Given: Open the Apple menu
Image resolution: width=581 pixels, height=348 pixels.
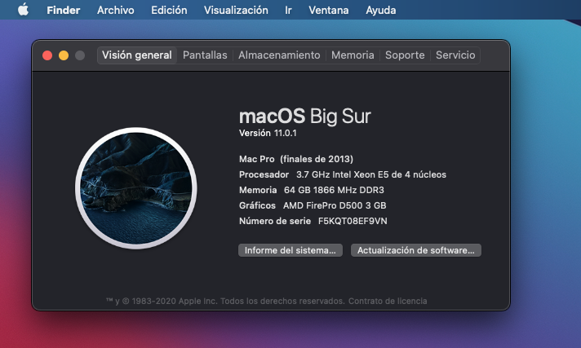Looking at the screenshot, I should 23,10.
